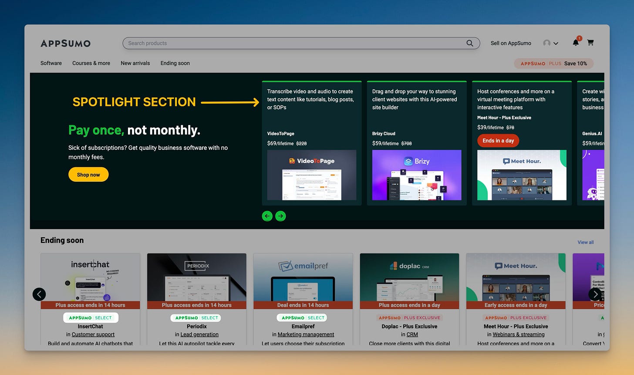Click Drag and drop your way description
The height and width of the screenshot is (375, 634).
[415, 99]
